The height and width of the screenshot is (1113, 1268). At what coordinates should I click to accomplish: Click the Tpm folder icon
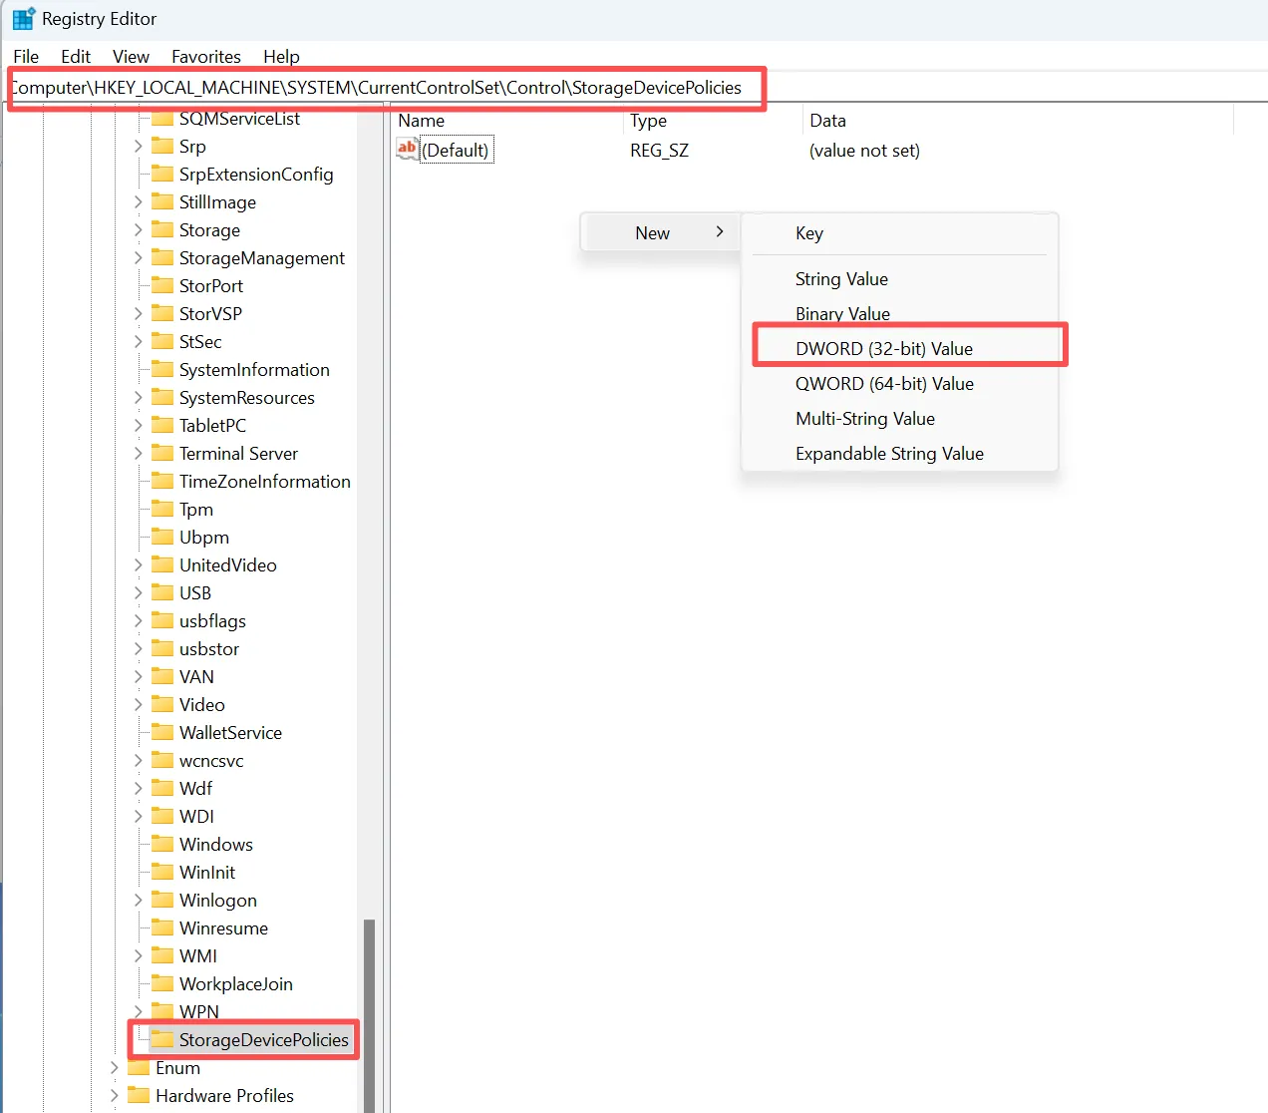click(x=162, y=509)
